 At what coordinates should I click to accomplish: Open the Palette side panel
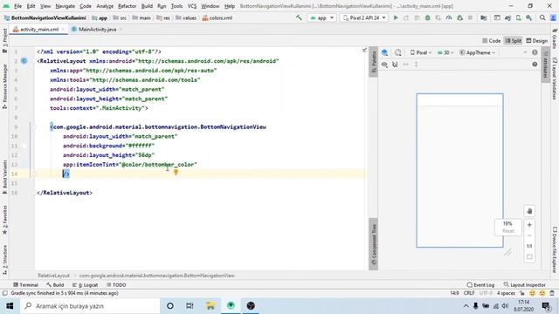tap(373, 61)
